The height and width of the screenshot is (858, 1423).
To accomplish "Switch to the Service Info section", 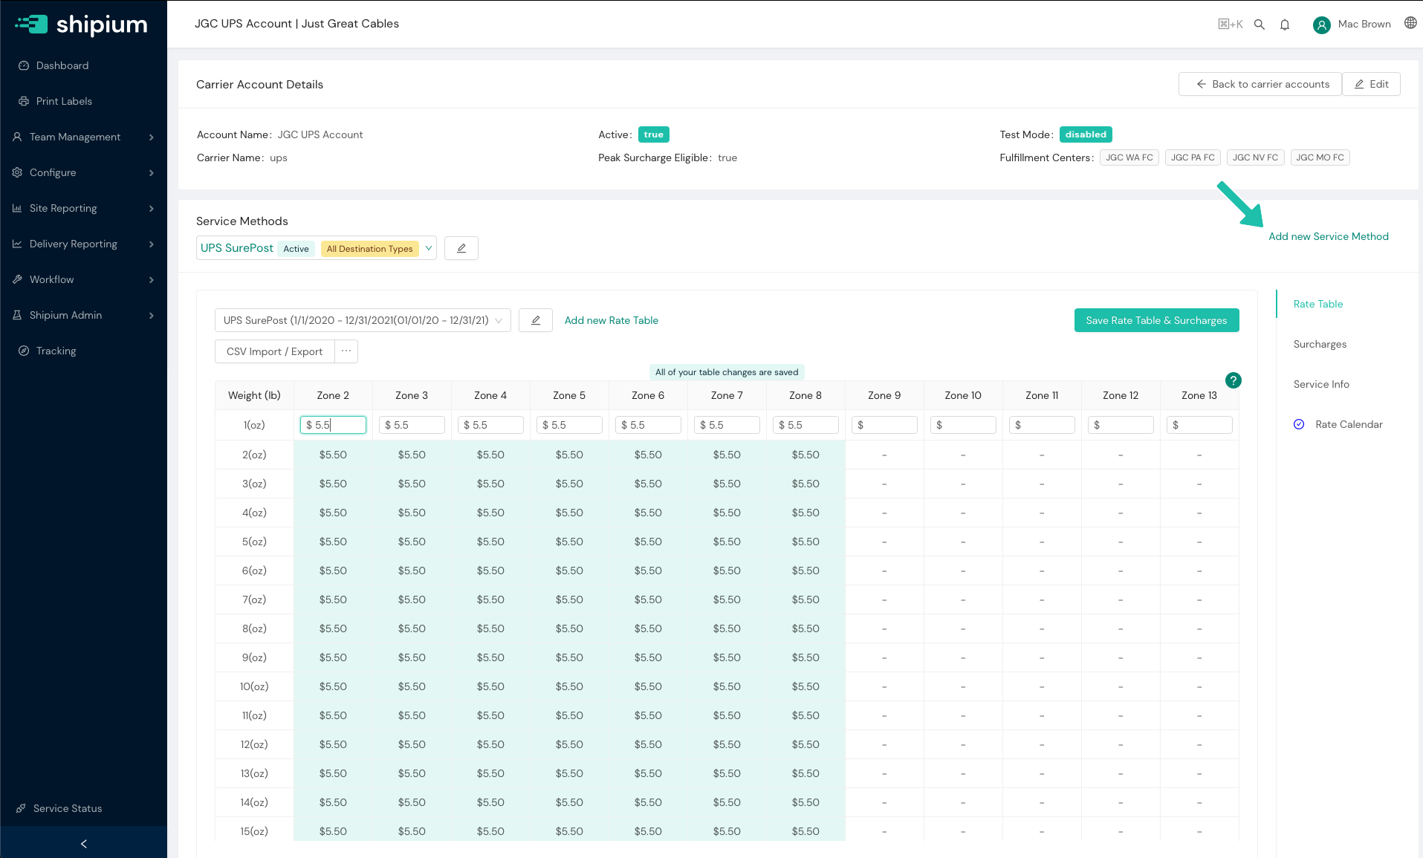I will [x=1321, y=384].
